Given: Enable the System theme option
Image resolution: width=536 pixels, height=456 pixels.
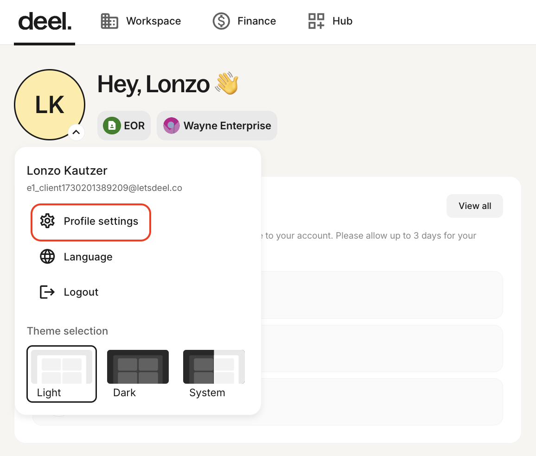Looking at the screenshot, I should (x=214, y=374).
